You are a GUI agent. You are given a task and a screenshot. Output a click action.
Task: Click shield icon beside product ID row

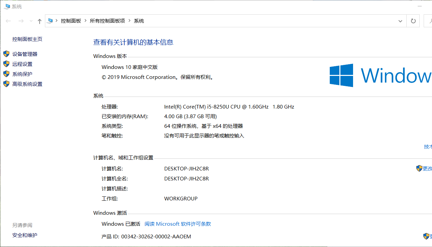(x=426, y=236)
